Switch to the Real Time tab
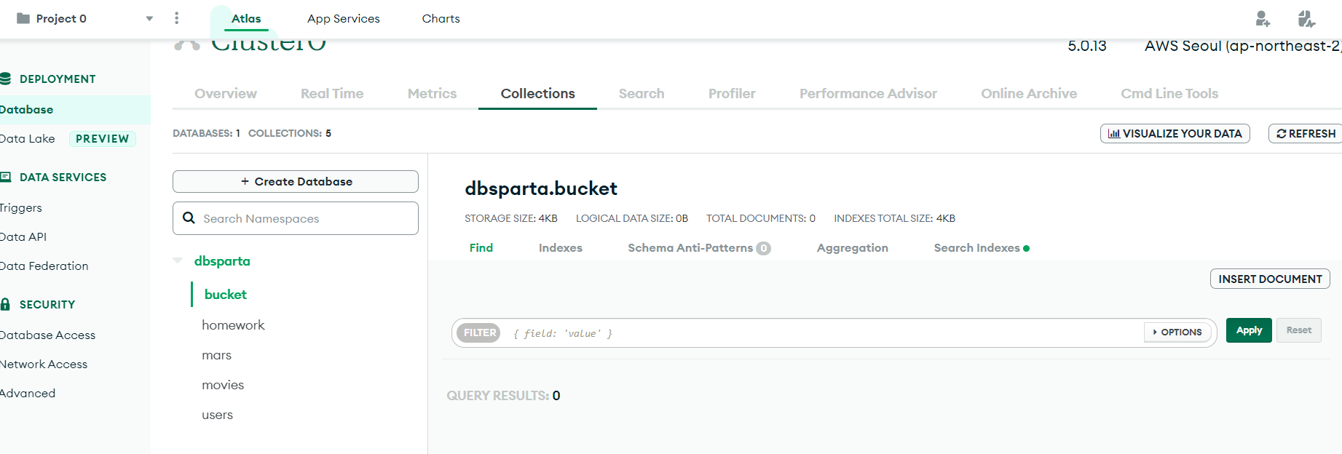 (332, 93)
